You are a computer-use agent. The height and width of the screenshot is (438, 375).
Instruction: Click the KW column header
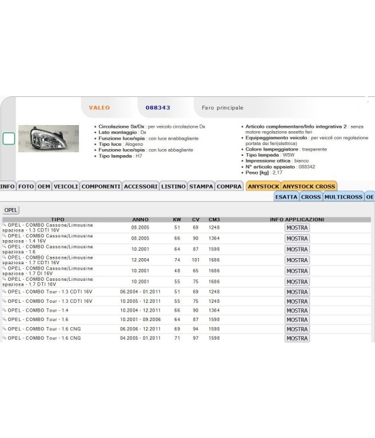(177, 219)
